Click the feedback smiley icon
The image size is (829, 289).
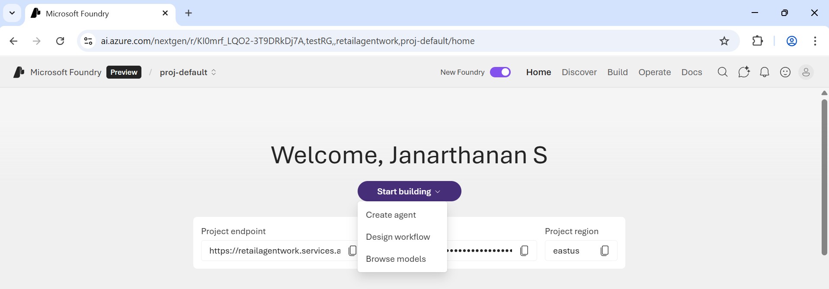pyautogui.click(x=785, y=72)
